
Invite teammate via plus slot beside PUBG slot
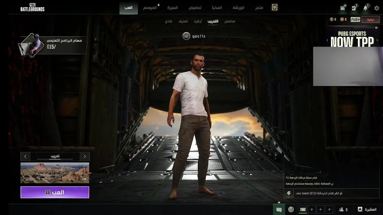pyautogui.click(x=312, y=210)
